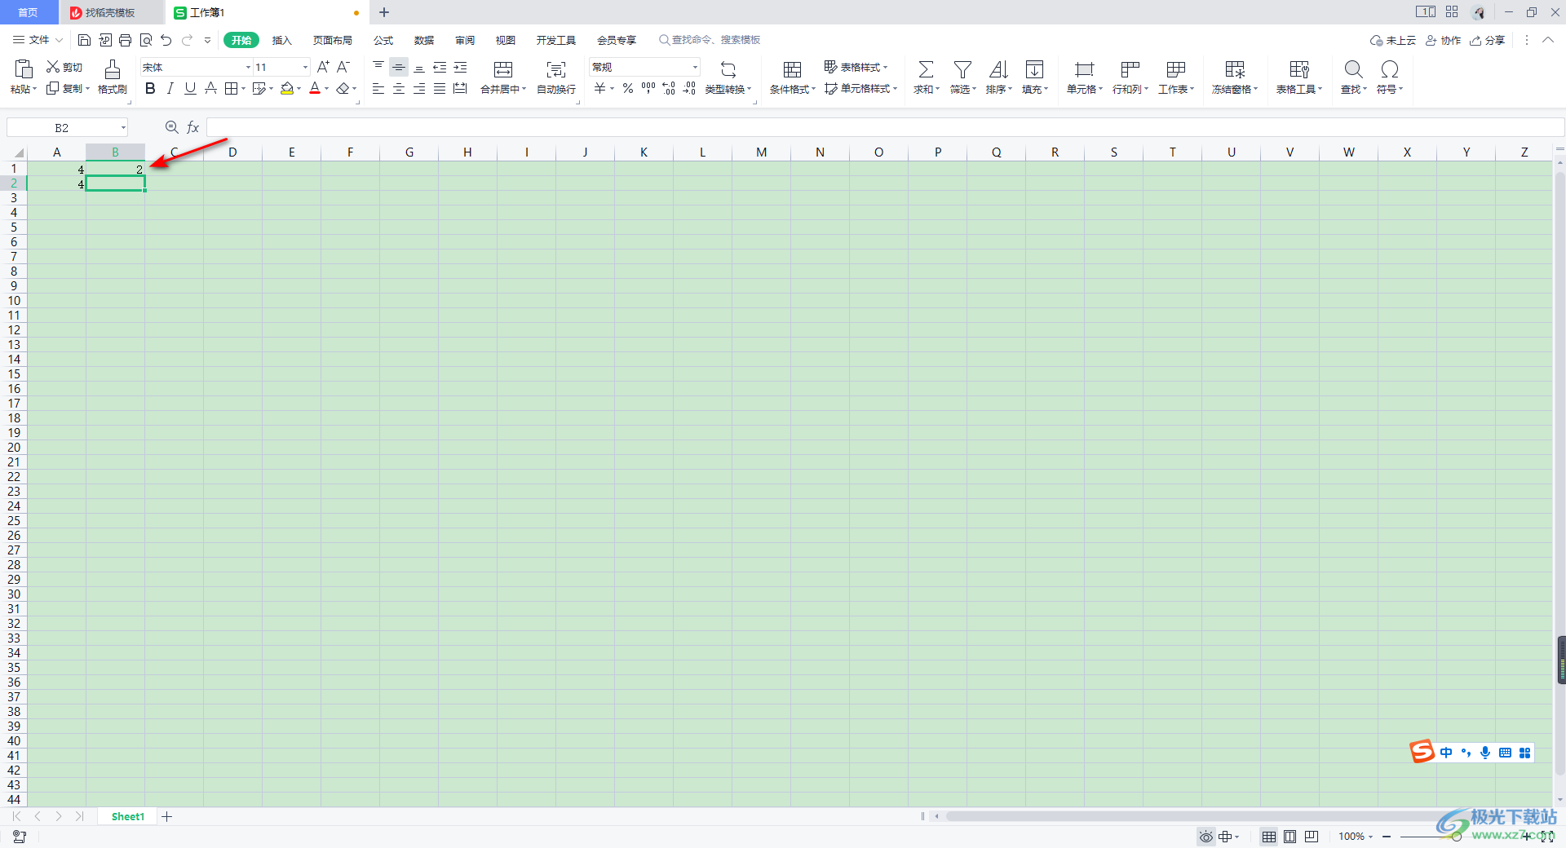Click the Sum 求和 sigma icon
This screenshot has width=1566, height=848.
pos(926,69)
